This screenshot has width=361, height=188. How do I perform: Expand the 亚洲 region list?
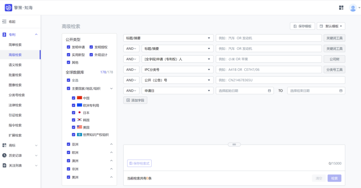111,144
